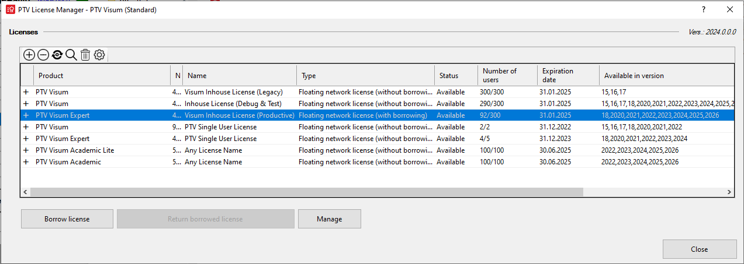The image size is (744, 264).
Task: Refresh the license list with update icon
Action: pos(57,55)
